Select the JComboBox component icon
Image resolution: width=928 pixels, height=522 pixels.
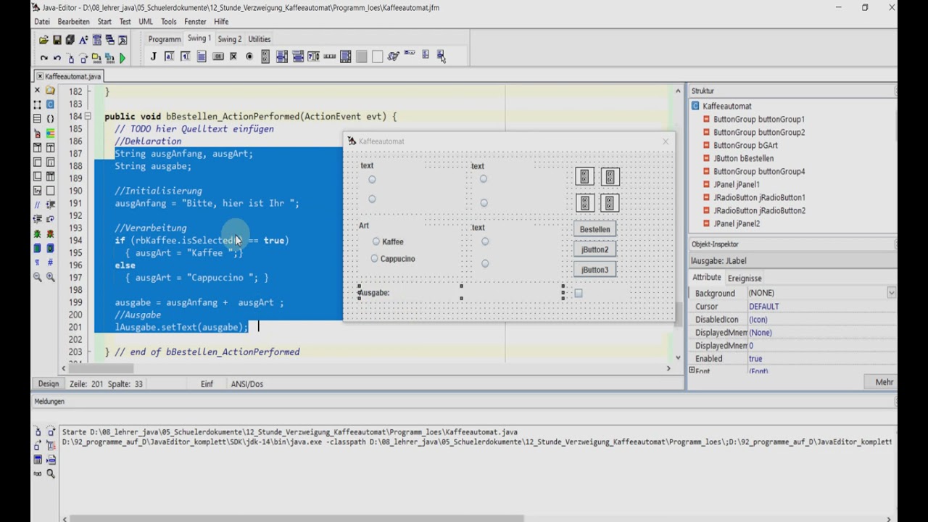pyautogui.click(x=298, y=57)
